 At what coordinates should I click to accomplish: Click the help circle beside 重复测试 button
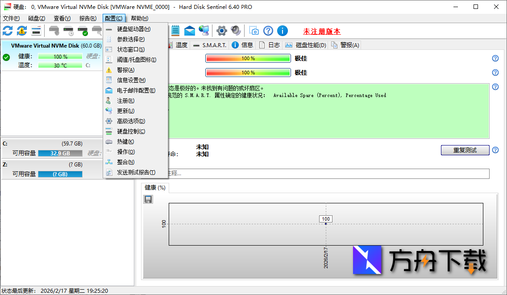495,150
